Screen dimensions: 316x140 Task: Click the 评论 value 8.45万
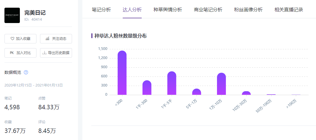[x=47, y=131]
